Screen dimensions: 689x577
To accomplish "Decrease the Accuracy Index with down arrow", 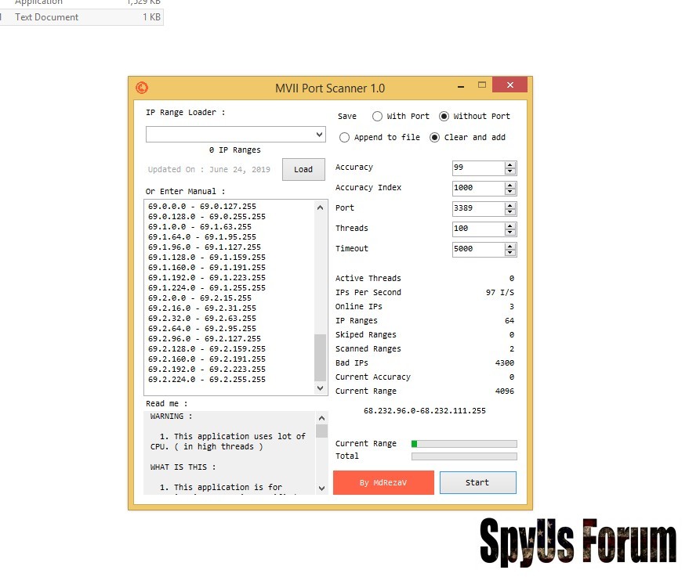I will coord(510,192).
